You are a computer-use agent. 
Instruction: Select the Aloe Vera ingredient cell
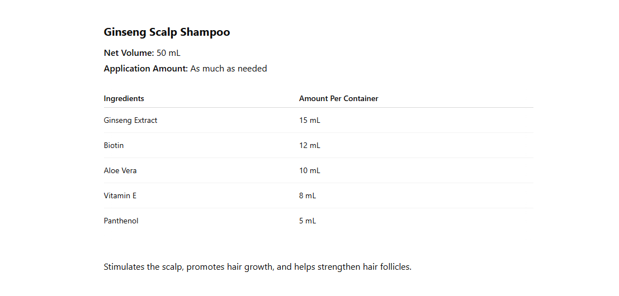pos(120,171)
